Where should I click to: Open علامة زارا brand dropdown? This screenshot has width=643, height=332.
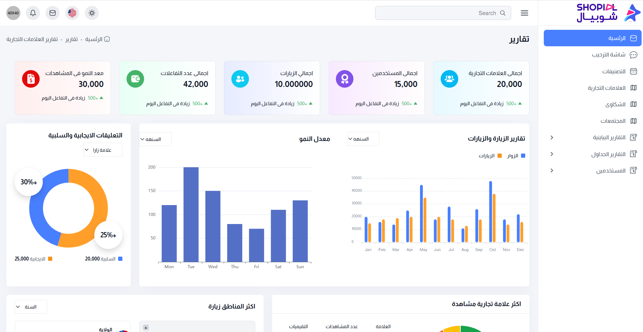(x=102, y=150)
